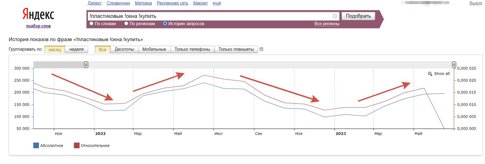Click the left range slider handle
This screenshot has width=485, height=164.
[x=86, y=65]
